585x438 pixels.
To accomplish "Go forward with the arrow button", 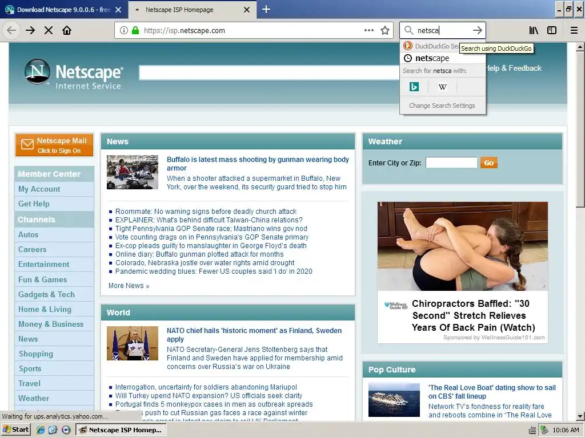I will coord(30,30).
